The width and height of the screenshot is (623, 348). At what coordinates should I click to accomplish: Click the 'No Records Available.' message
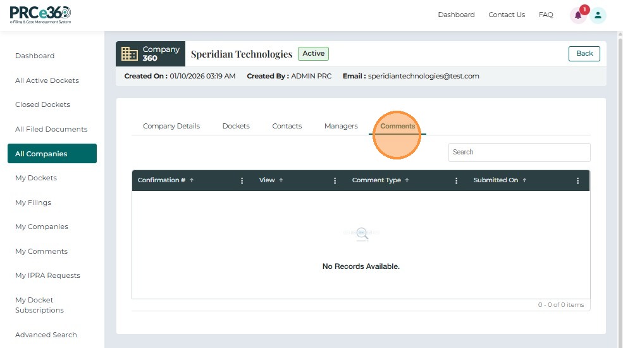point(361,266)
